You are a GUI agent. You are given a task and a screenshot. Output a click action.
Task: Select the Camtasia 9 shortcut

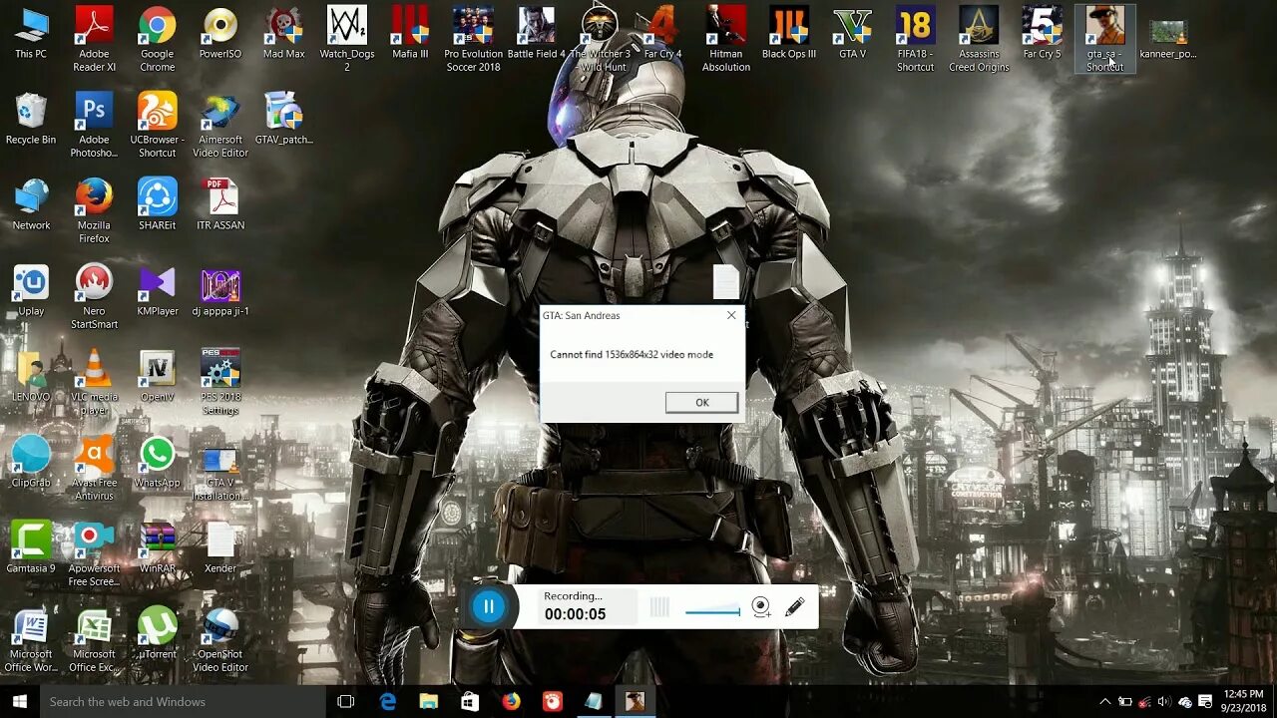click(x=31, y=547)
